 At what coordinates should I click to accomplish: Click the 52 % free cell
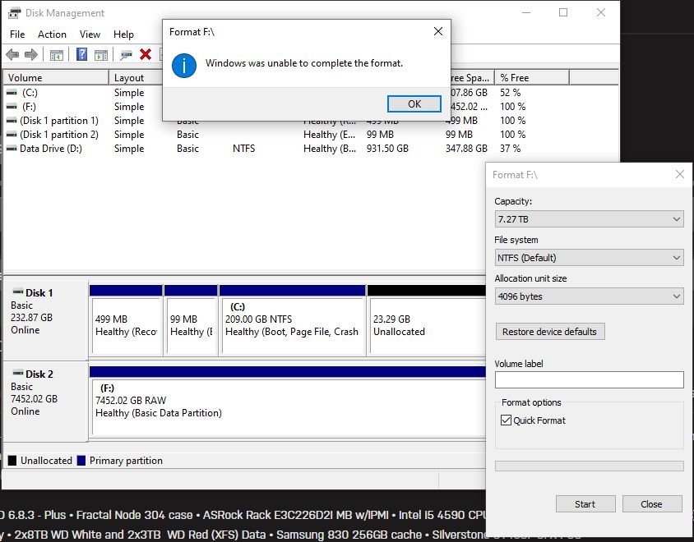pyautogui.click(x=511, y=93)
